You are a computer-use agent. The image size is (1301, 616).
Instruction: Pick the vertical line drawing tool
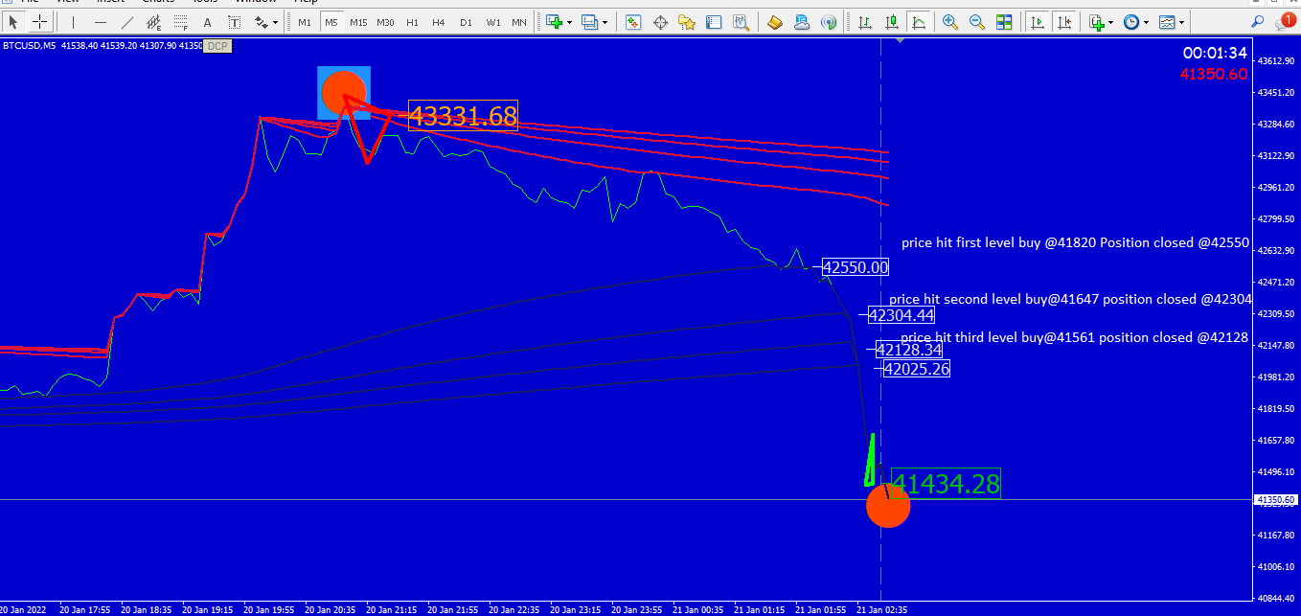73,21
